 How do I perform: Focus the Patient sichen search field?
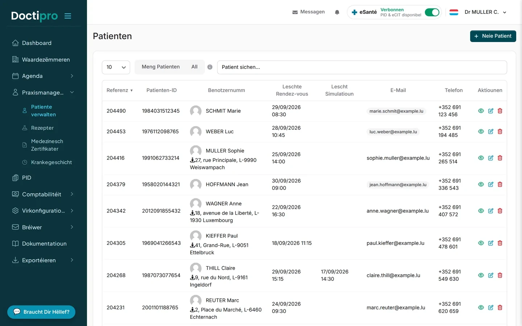(x=362, y=67)
